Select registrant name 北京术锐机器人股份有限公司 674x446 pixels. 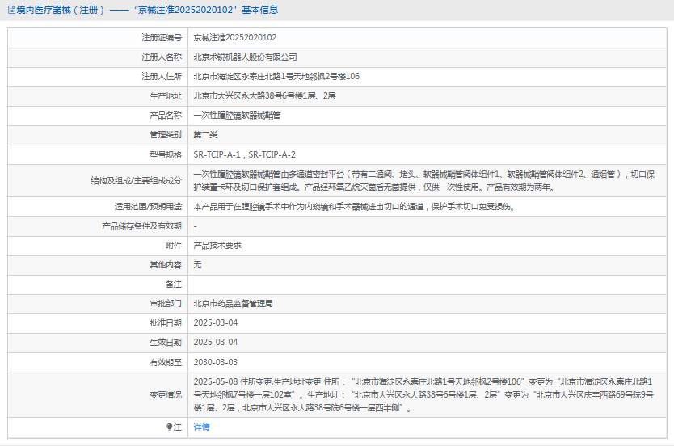pos(245,57)
